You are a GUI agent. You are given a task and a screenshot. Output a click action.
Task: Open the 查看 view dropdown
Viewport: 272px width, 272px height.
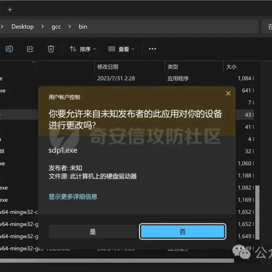coord(121,49)
